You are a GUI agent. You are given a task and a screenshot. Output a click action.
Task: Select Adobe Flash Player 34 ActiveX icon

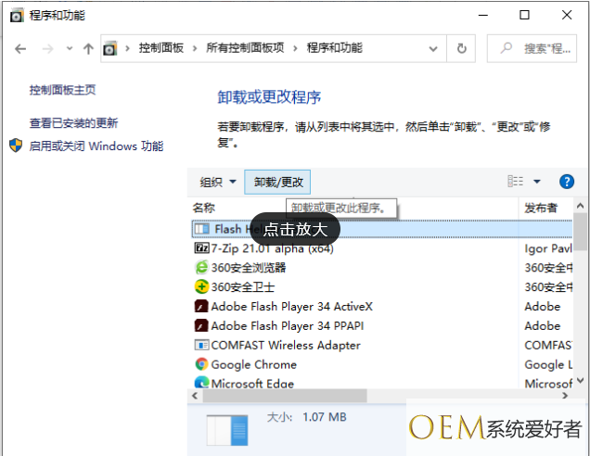[201, 306]
